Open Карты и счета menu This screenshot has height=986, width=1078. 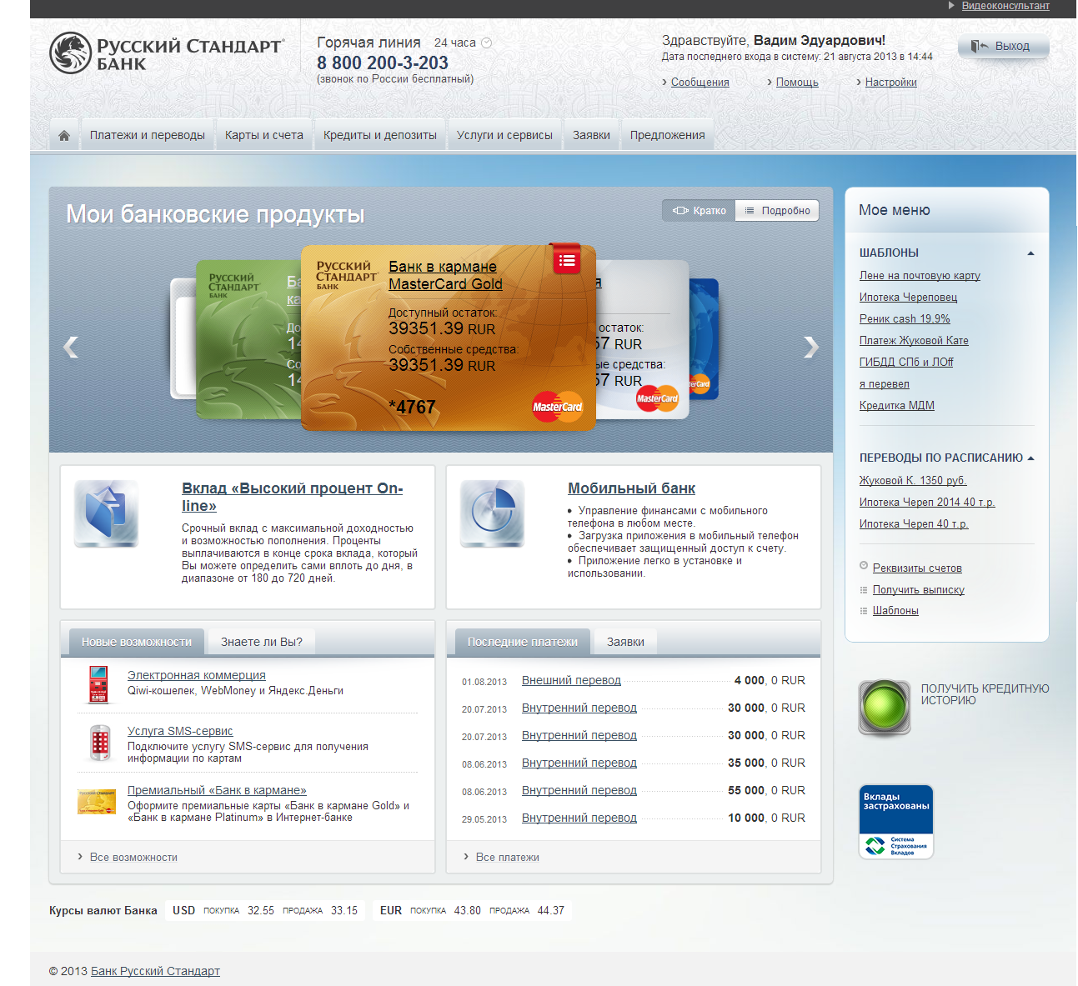[x=264, y=135]
